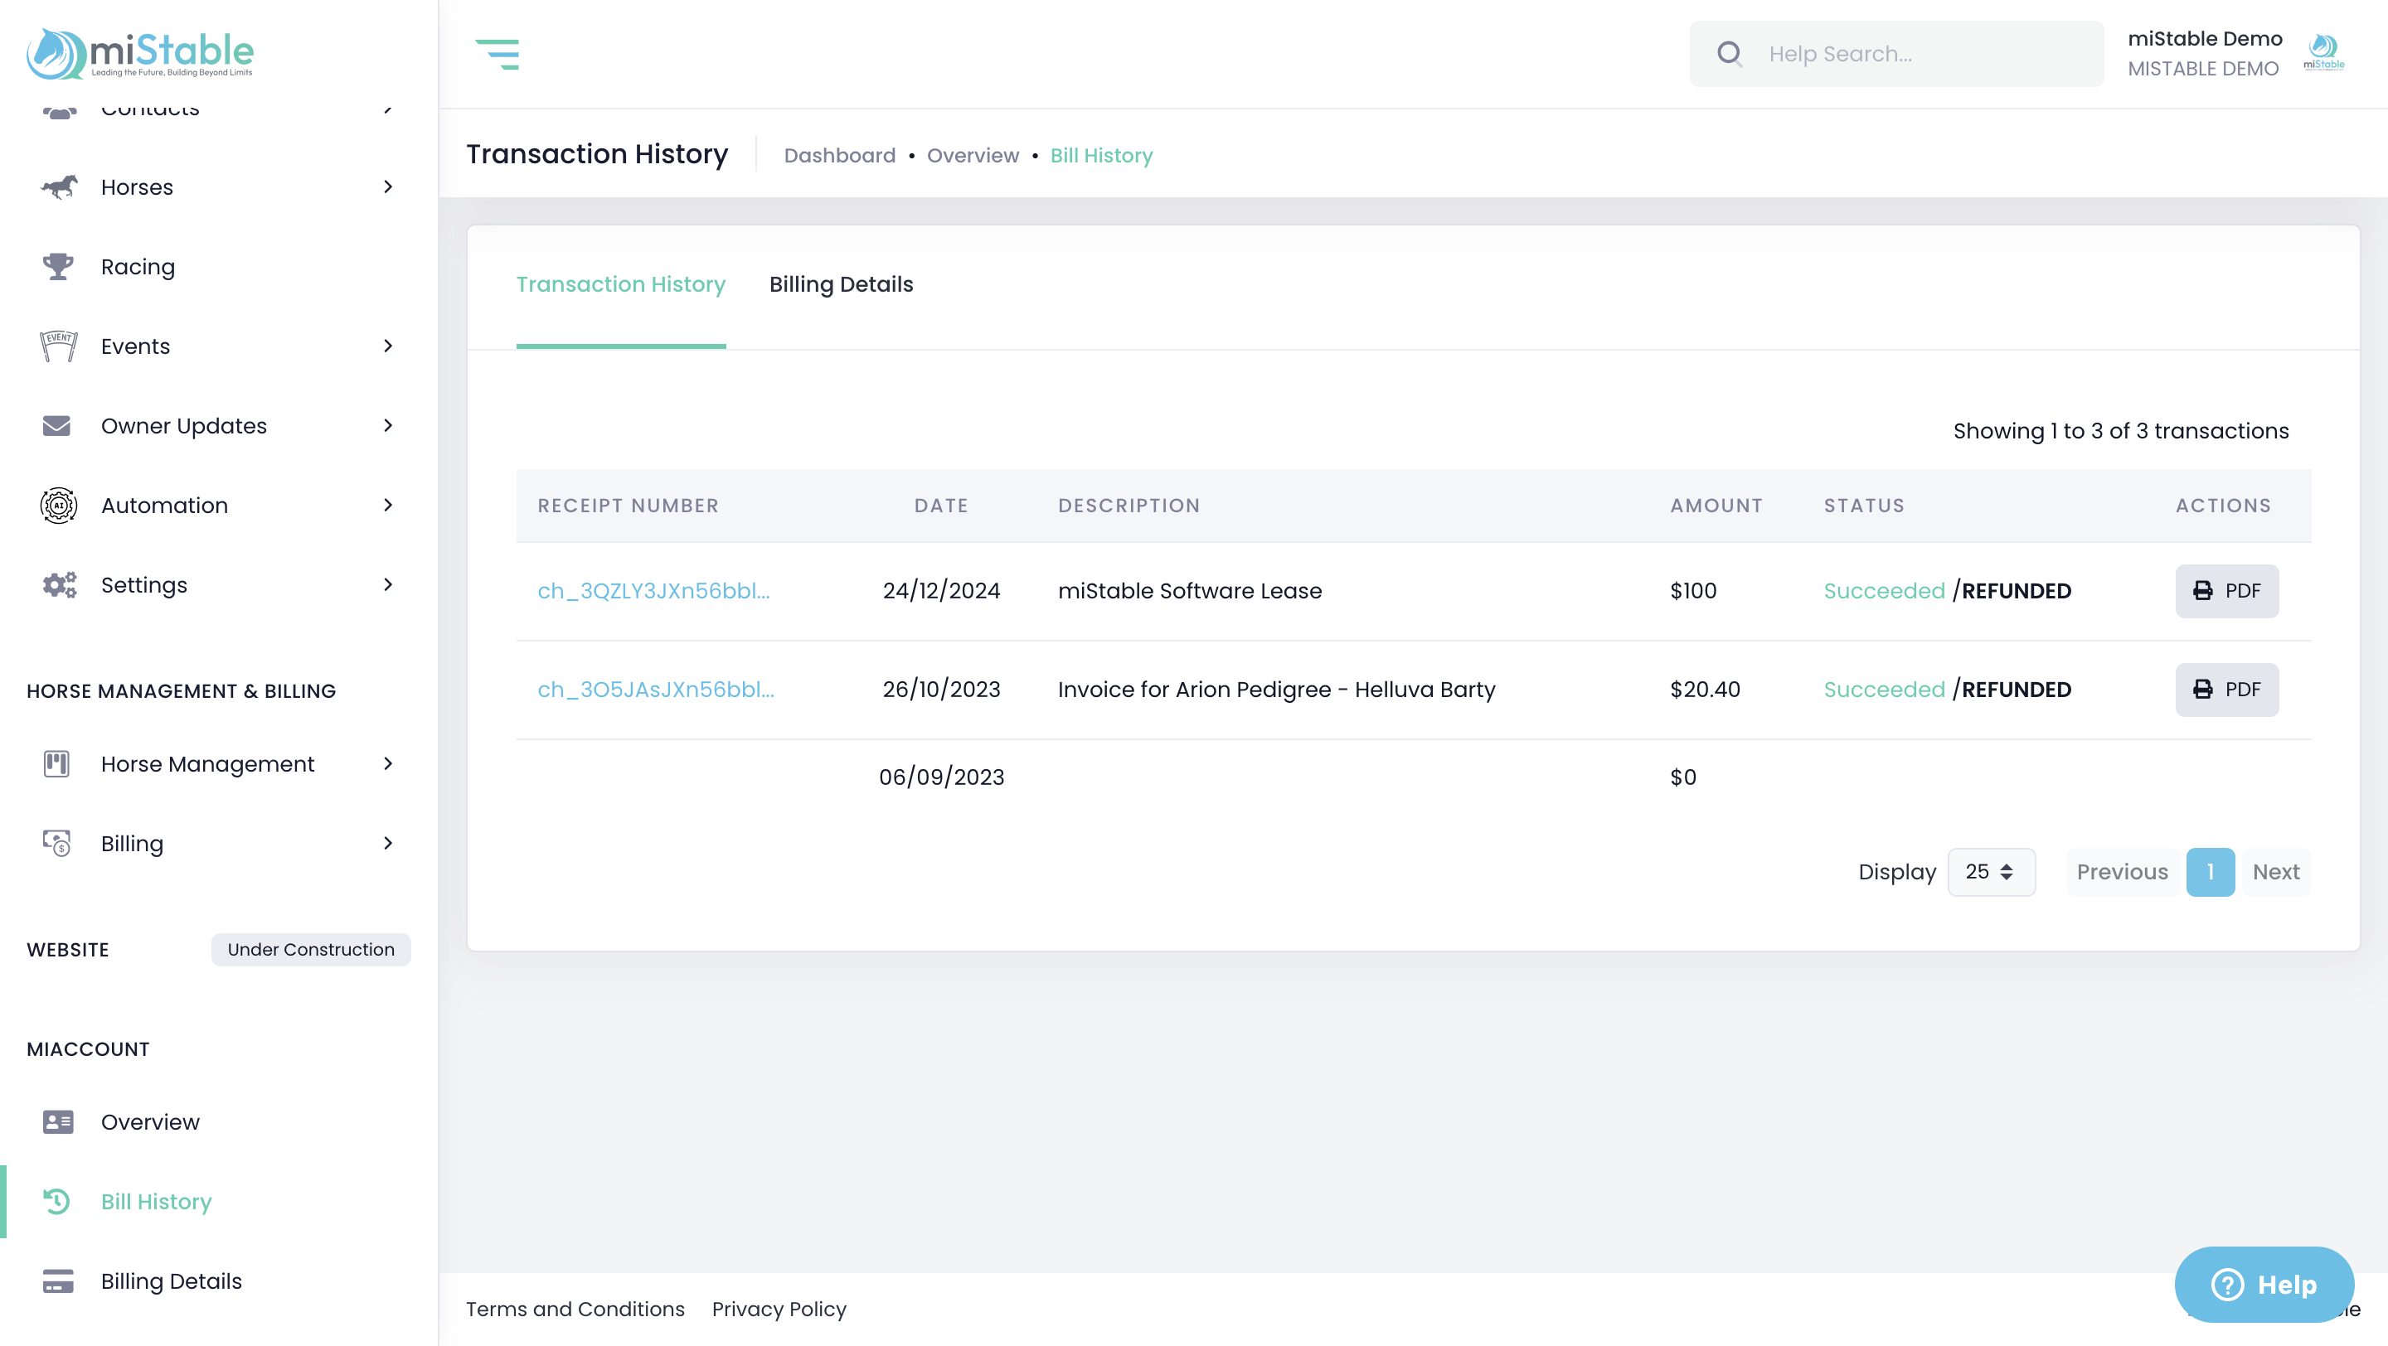The height and width of the screenshot is (1346, 2388).
Task: Click the Bill History clock icon
Action: click(x=56, y=1202)
